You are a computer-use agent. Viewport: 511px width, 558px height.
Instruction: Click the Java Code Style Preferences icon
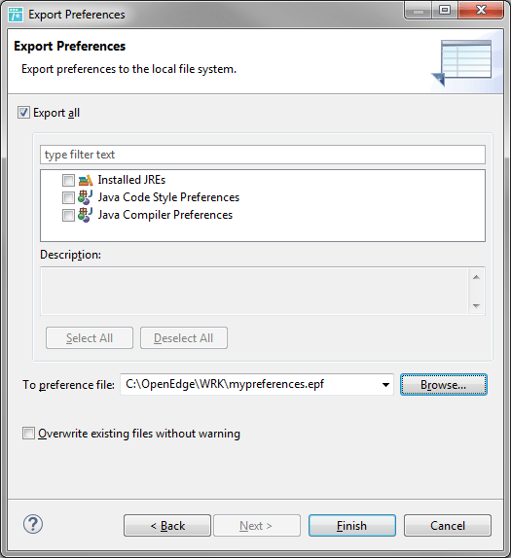86,197
